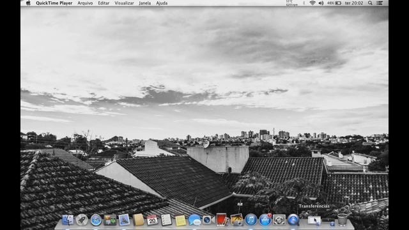Screen dimensions: 409x230
Task: Open Notification Center list icon
Action: click(380, 3)
